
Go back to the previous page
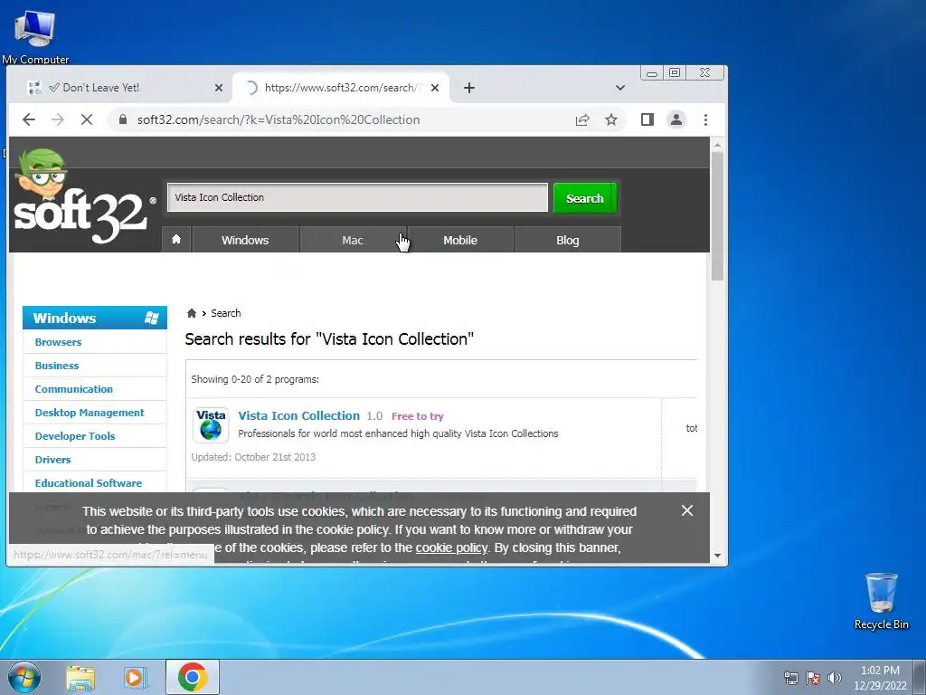pos(29,120)
